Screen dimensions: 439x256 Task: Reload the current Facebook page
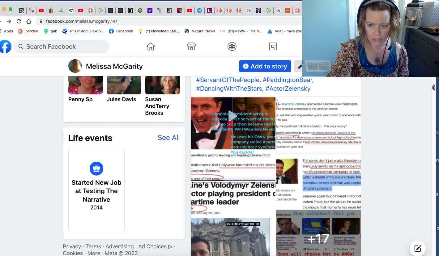[19, 21]
